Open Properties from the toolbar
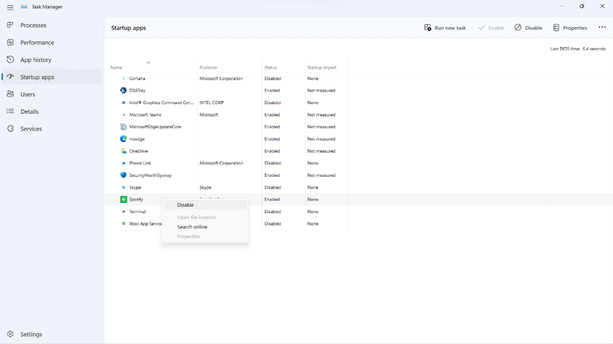 tap(570, 28)
